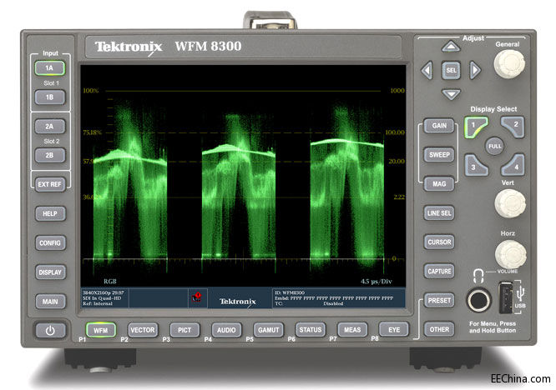The width and height of the screenshot is (556, 390).
Task: Select display tile 3
Action: pyautogui.click(x=476, y=165)
